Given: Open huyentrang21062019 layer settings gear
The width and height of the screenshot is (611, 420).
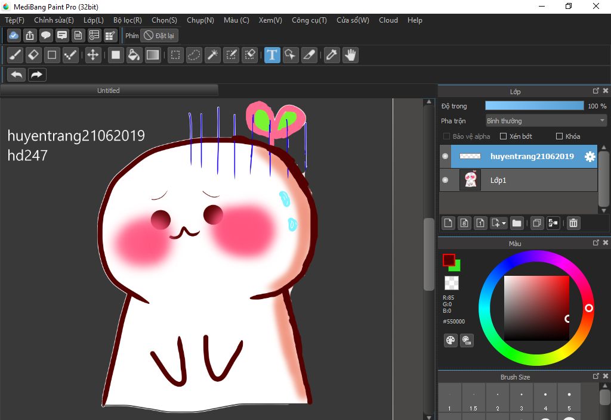Looking at the screenshot, I should [x=590, y=157].
